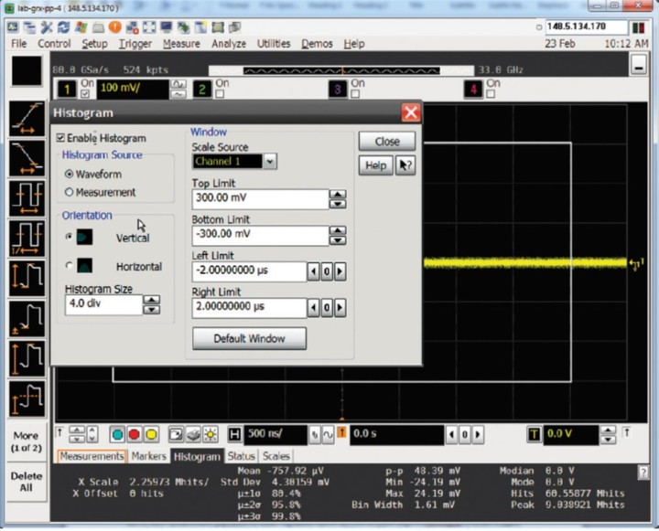Choose Vertical orientation

[69, 237]
